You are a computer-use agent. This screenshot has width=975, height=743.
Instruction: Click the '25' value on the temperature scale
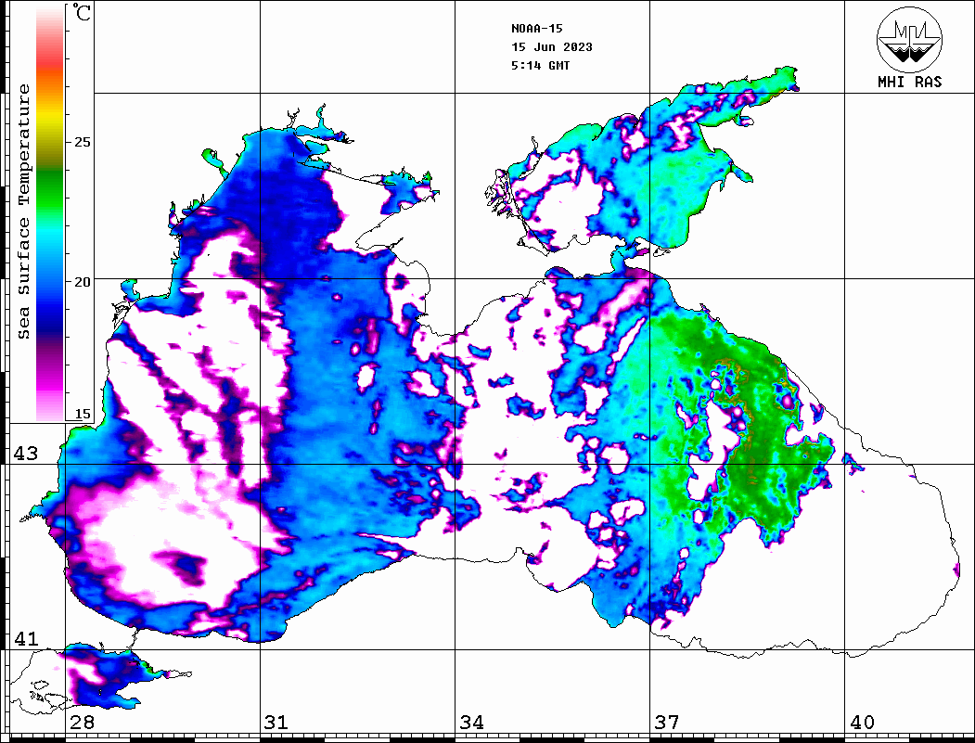click(x=82, y=142)
